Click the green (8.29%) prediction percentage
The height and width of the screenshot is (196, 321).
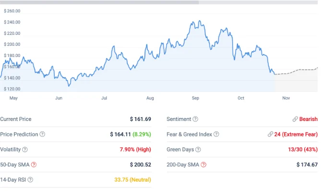click(x=142, y=134)
